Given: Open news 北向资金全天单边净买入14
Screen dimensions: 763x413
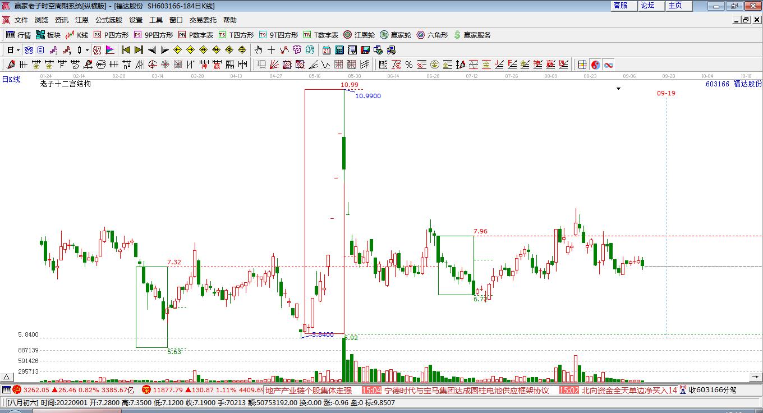Looking at the screenshot, I should [x=629, y=390].
